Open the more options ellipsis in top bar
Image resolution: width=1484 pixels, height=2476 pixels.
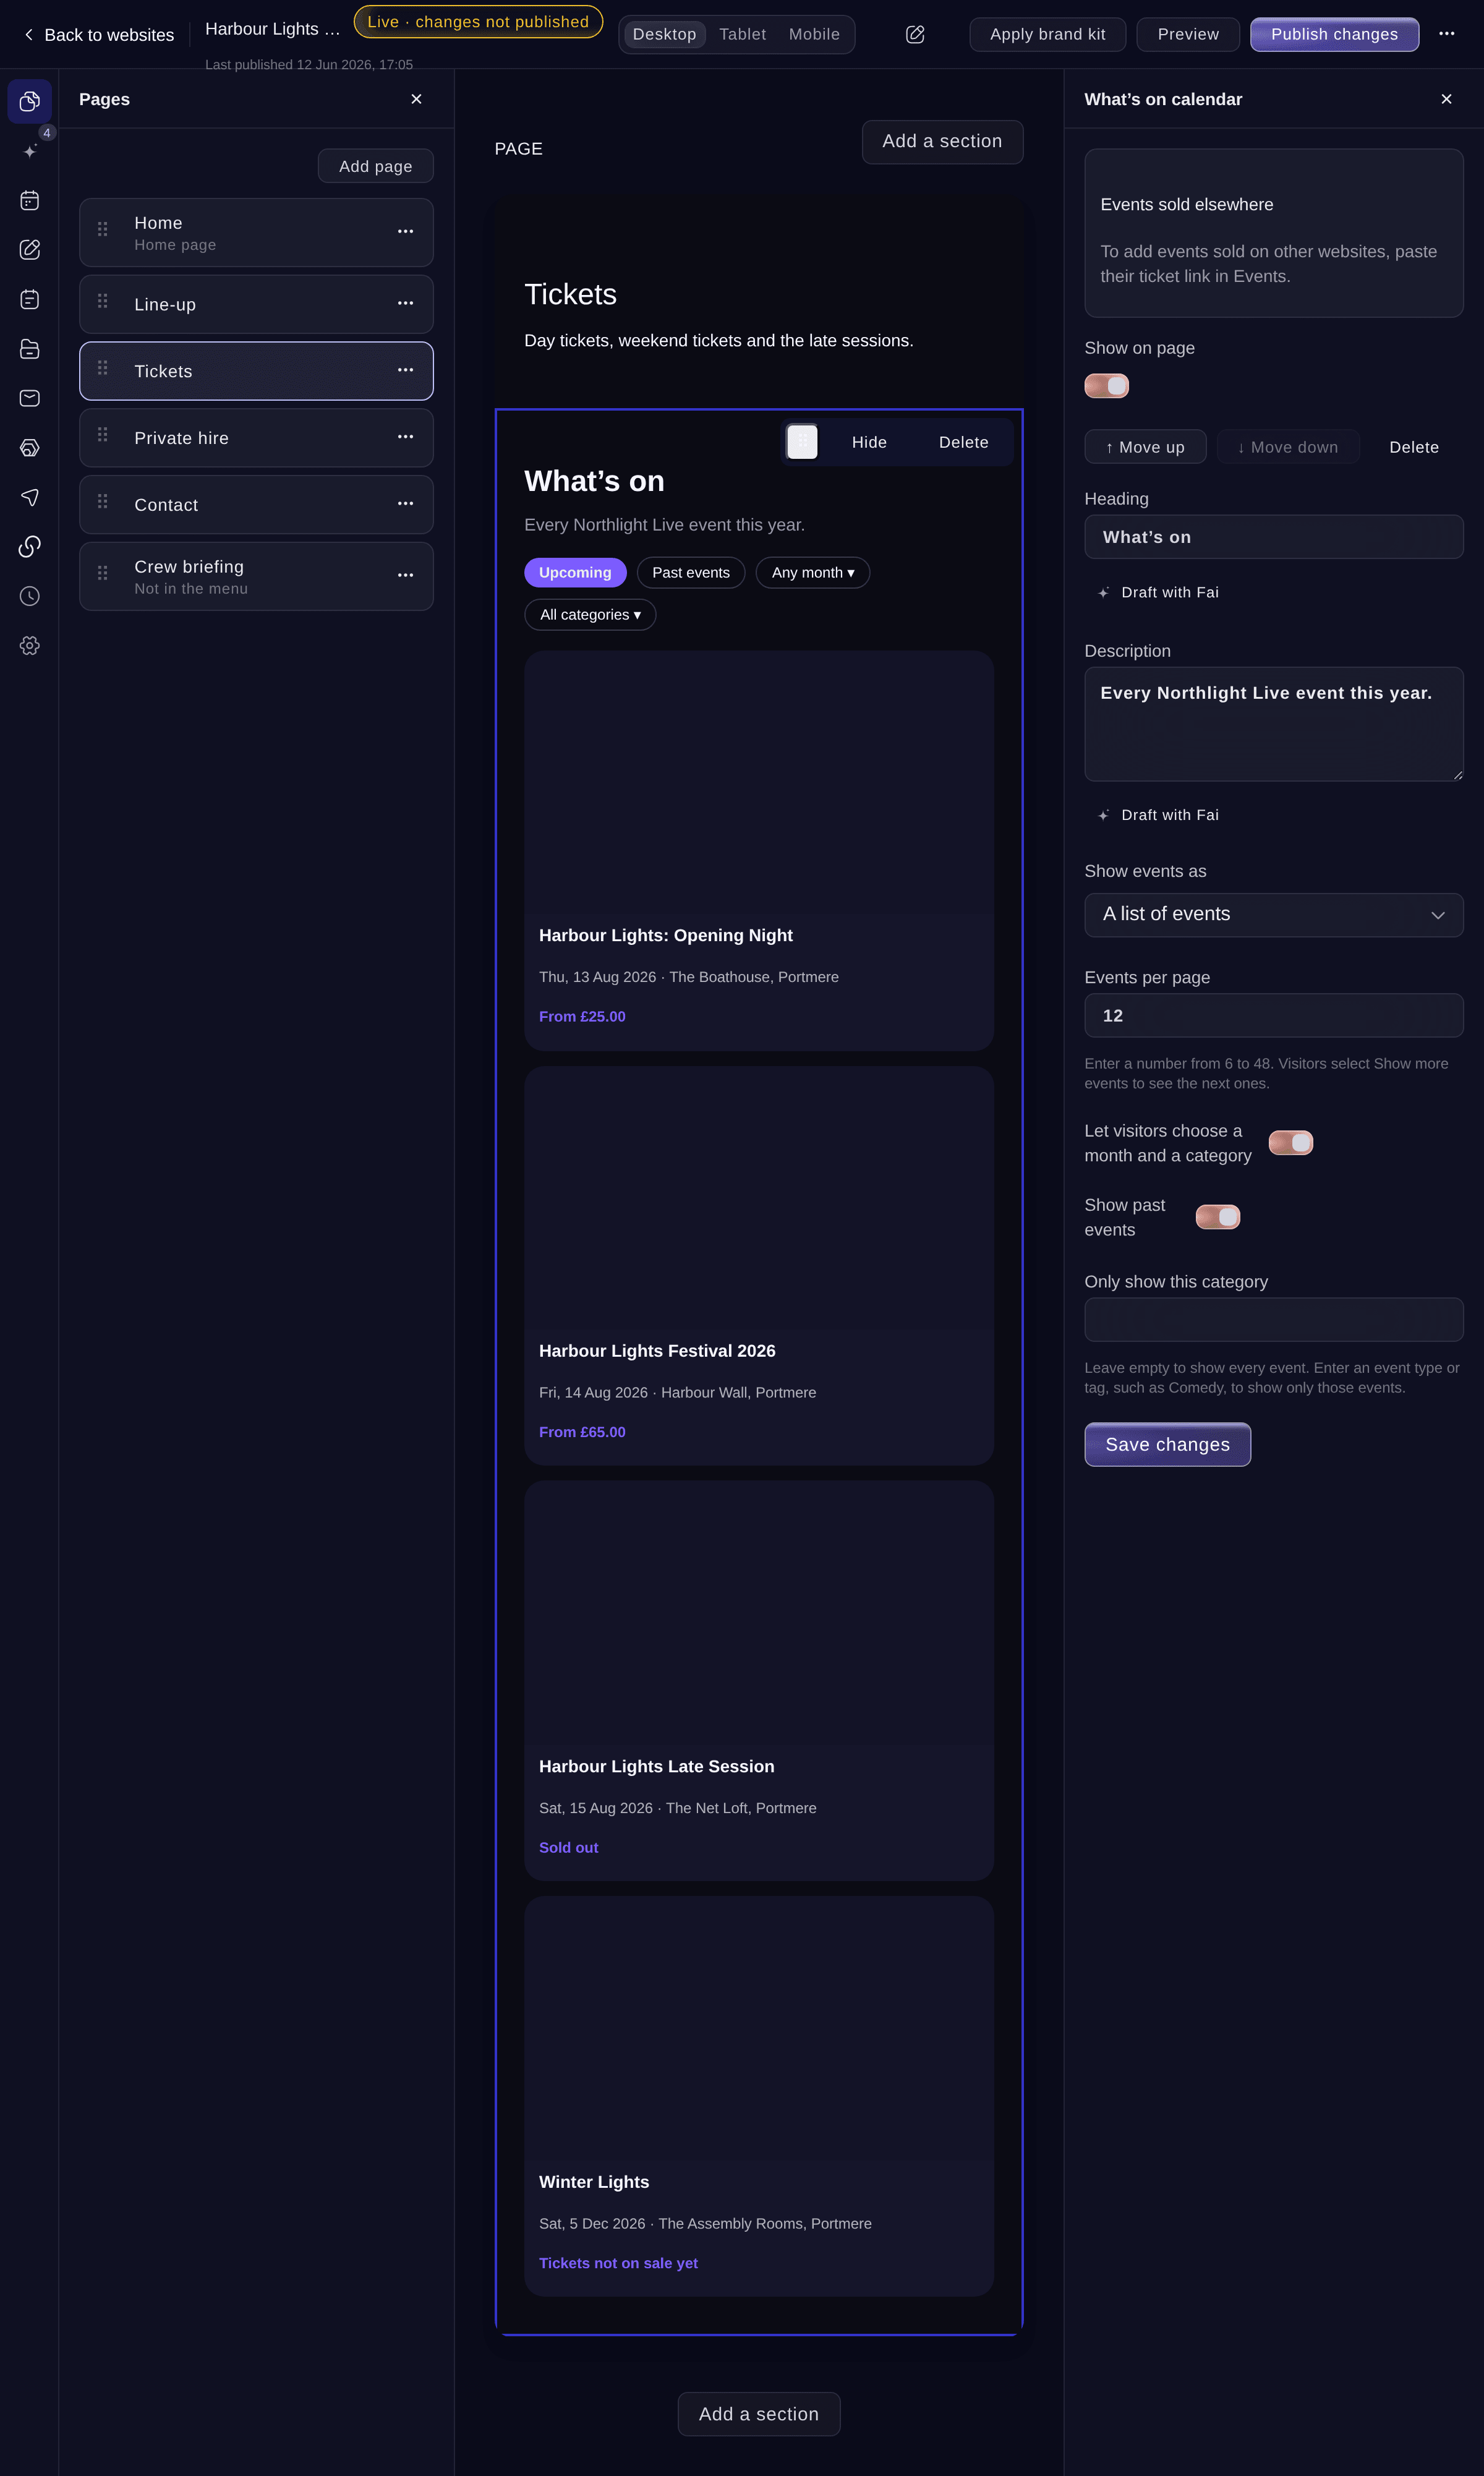tap(1446, 34)
